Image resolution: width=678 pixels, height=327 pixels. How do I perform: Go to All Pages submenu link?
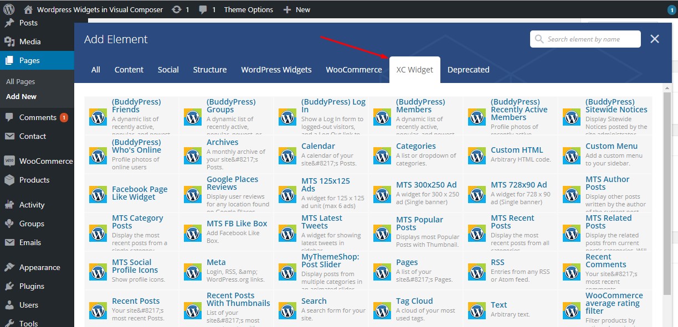tap(20, 81)
